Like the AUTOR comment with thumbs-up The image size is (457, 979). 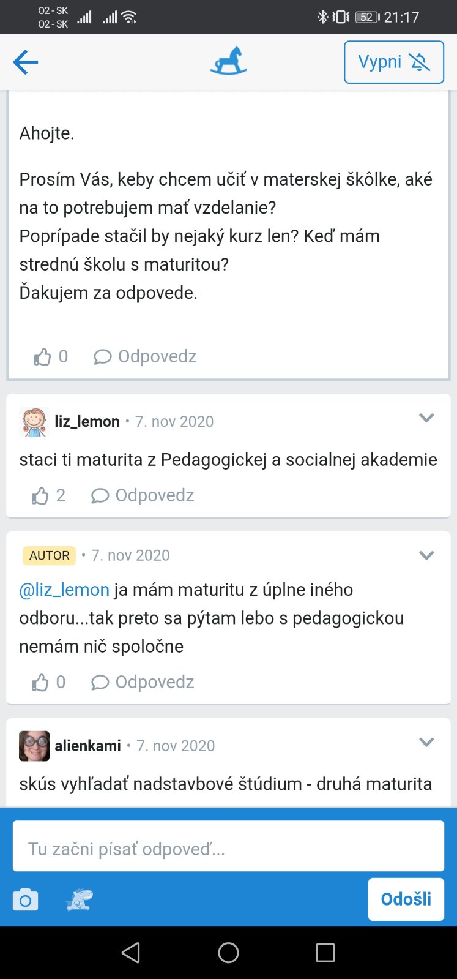(x=40, y=682)
